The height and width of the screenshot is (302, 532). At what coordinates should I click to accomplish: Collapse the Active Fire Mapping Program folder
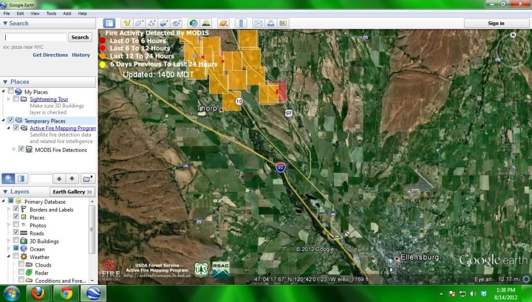(x=9, y=128)
